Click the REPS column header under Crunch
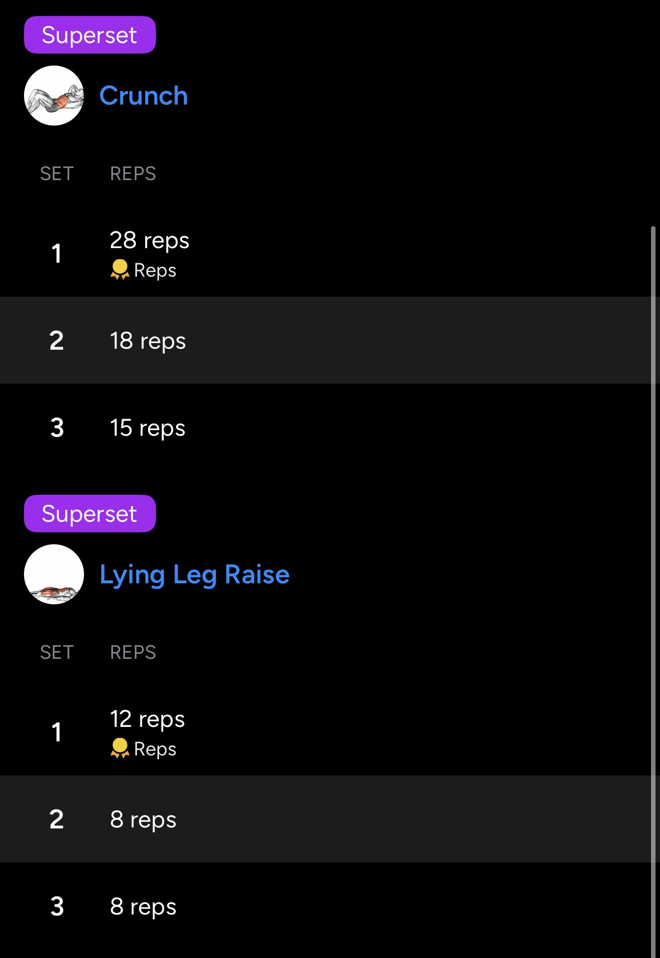 coord(133,174)
